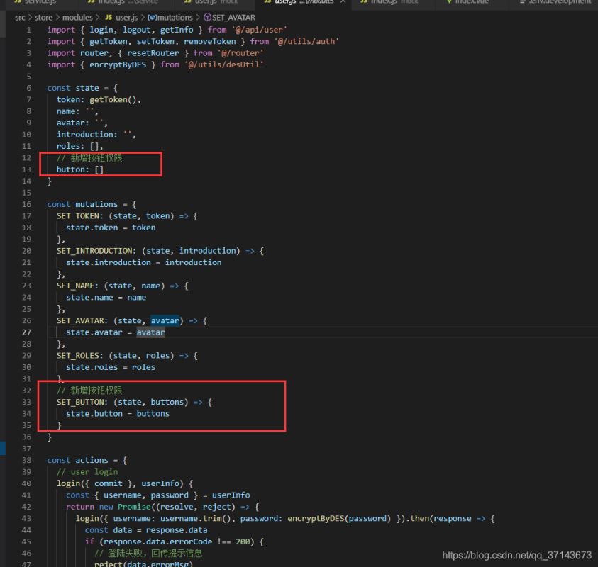This screenshot has width=598, height=567.
Task: Click the Vue icon on index.vue tab
Action: pyautogui.click(x=448, y=2)
